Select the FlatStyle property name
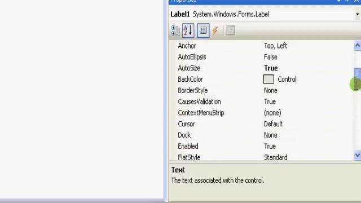 click(x=189, y=157)
